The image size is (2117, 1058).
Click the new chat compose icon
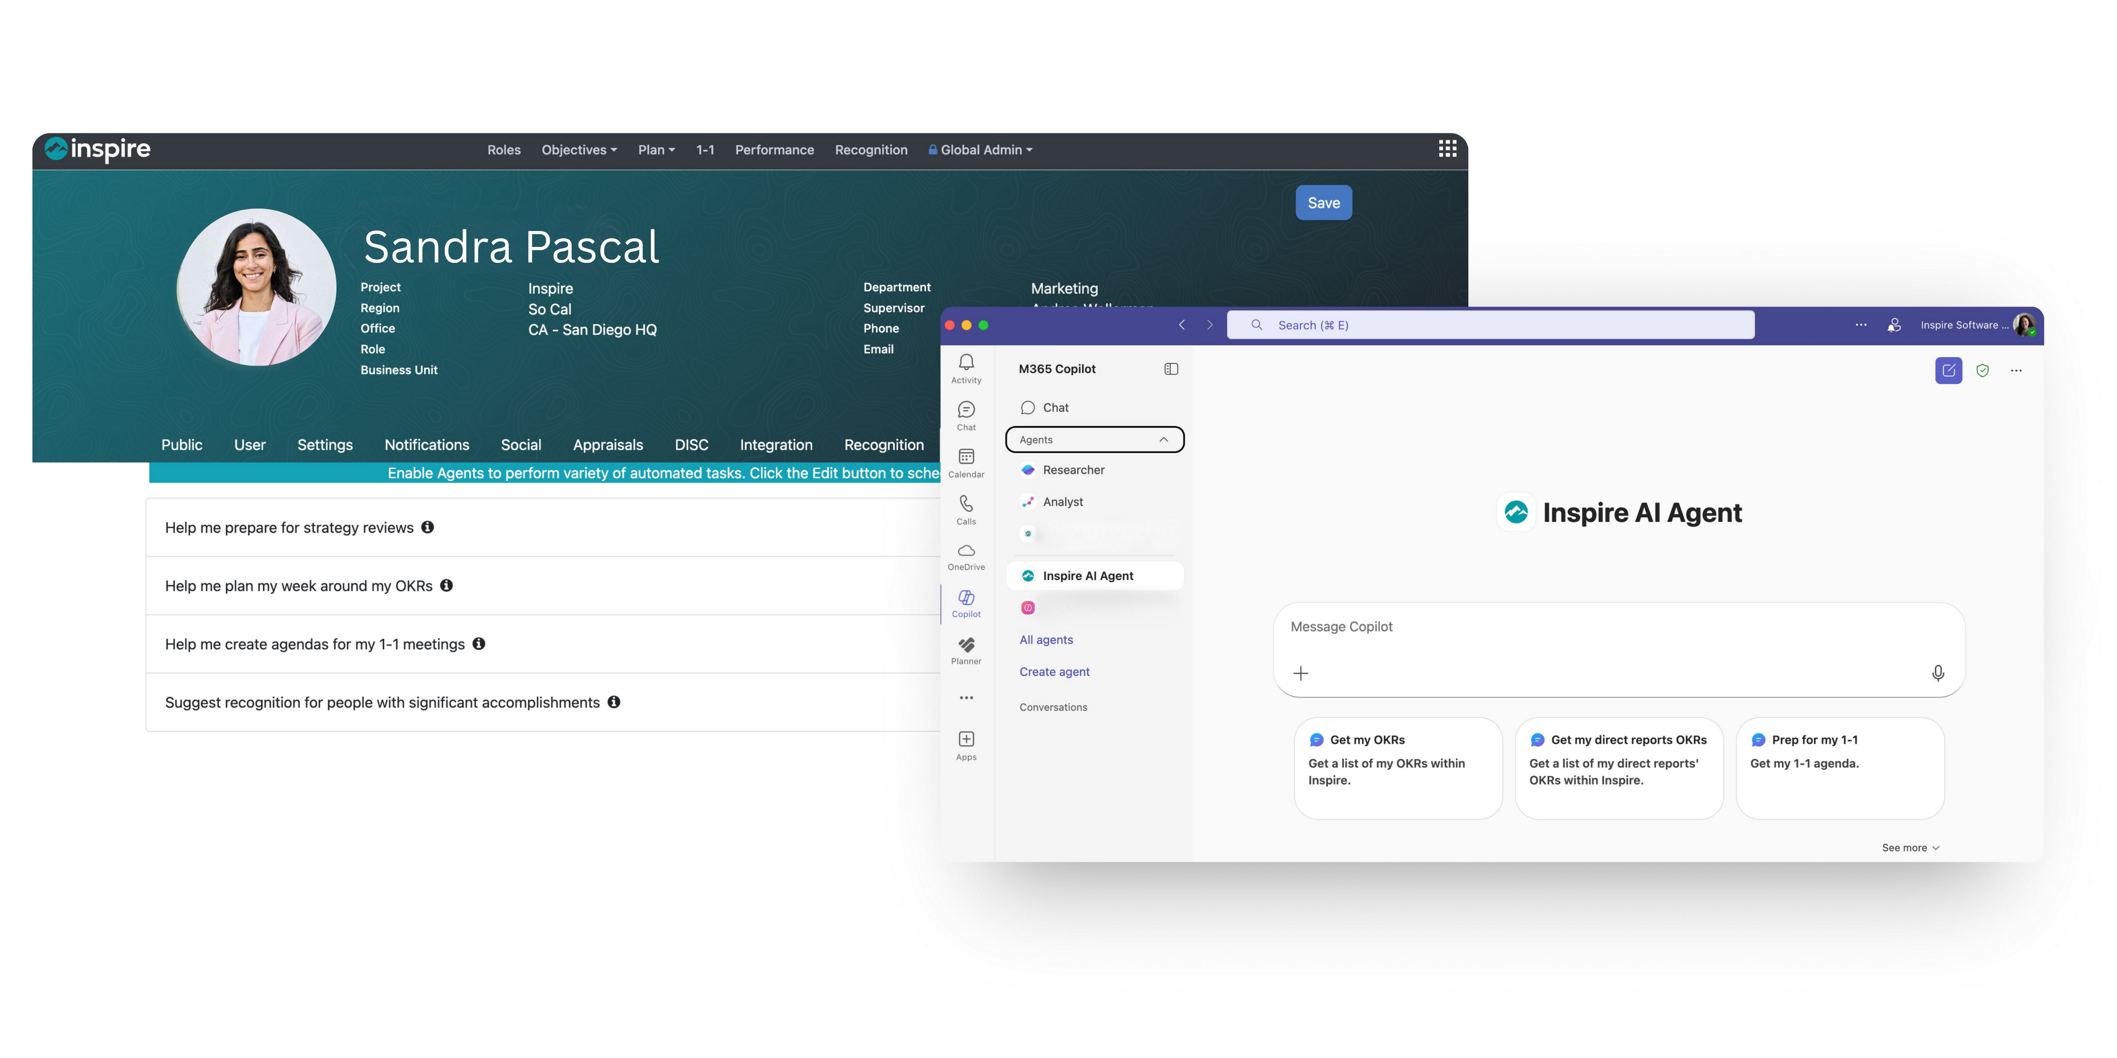pyautogui.click(x=1948, y=371)
